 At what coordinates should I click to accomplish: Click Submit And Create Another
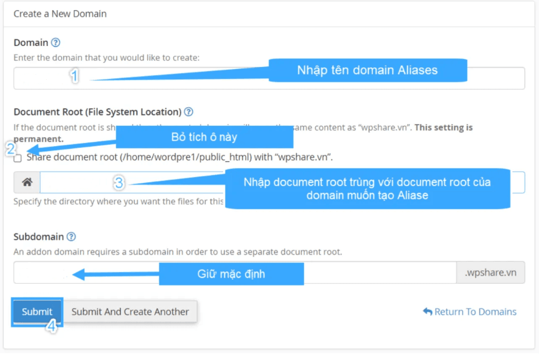click(x=131, y=311)
